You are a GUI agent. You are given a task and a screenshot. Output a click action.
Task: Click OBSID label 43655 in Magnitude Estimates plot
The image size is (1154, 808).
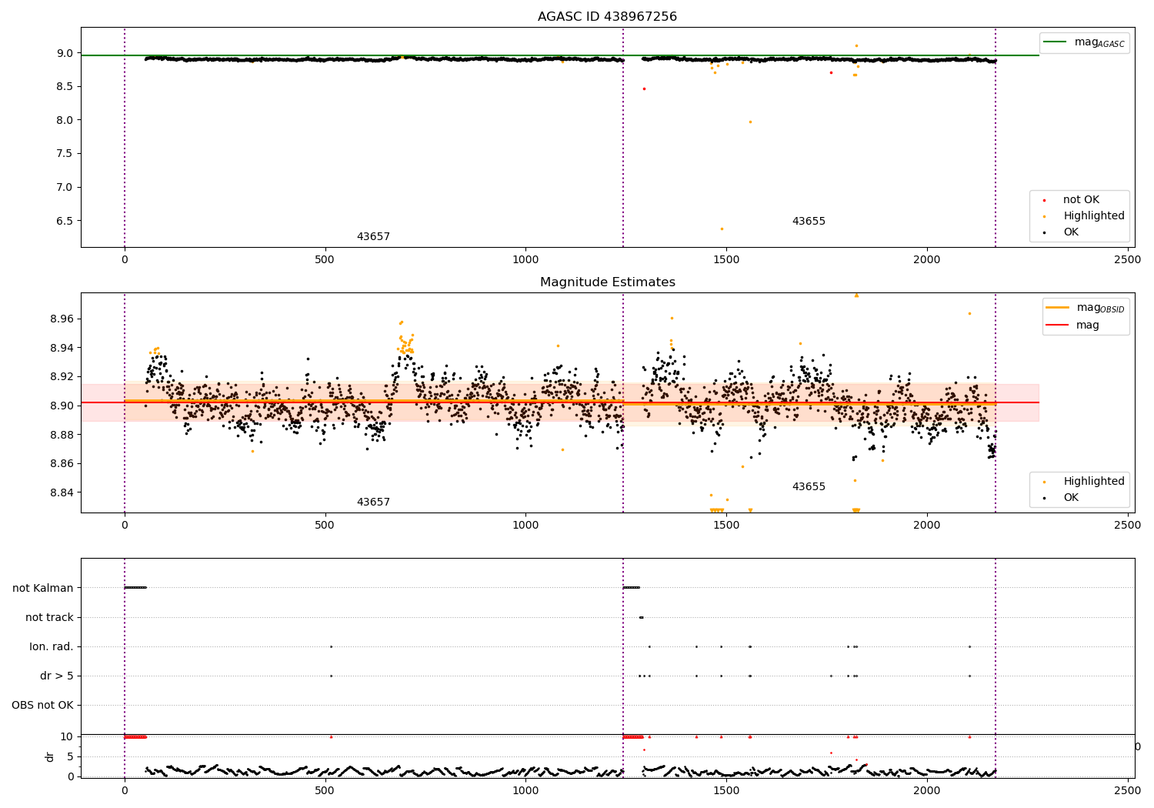click(x=809, y=487)
